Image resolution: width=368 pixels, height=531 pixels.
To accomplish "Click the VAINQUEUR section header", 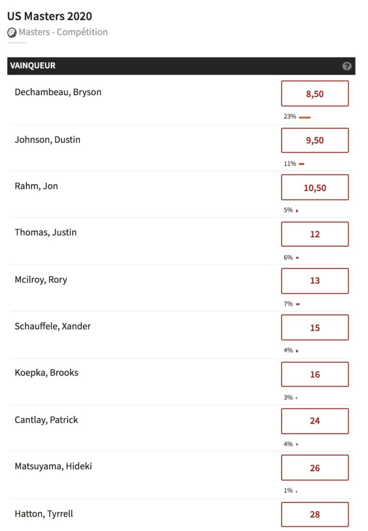I will pyautogui.click(x=181, y=66).
